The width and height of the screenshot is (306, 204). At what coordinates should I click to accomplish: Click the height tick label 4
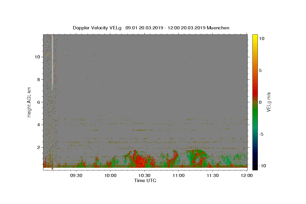(x=39, y=125)
